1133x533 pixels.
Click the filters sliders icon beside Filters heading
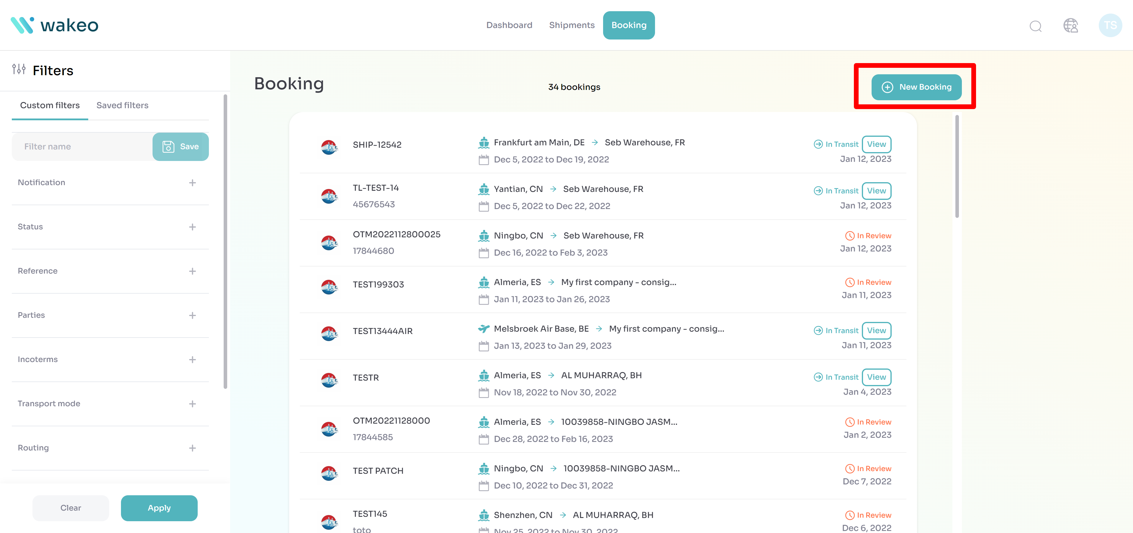(x=19, y=70)
